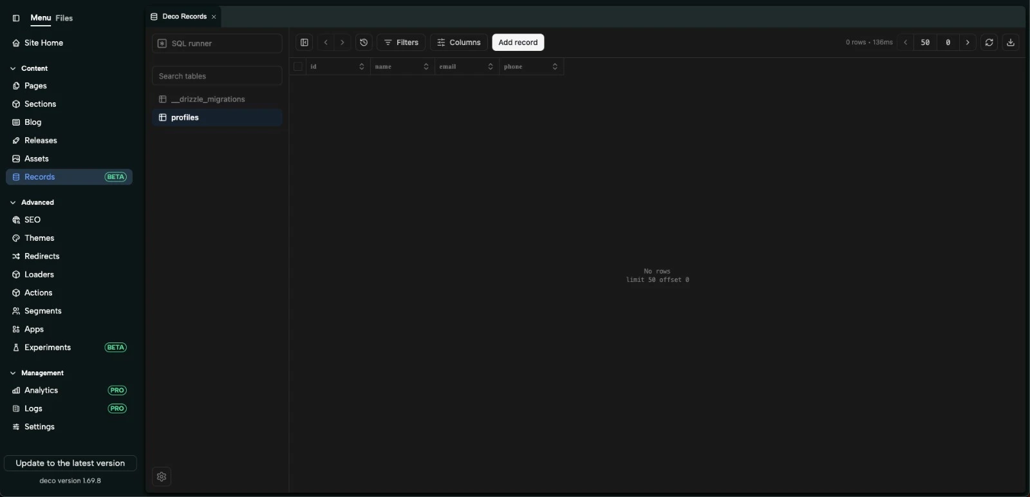This screenshot has width=1030, height=497.
Task: Click the 'deco version 1.69.8' text
Action: point(70,481)
